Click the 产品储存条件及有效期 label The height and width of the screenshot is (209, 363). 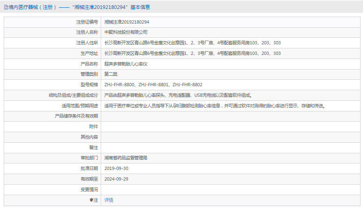(76, 116)
